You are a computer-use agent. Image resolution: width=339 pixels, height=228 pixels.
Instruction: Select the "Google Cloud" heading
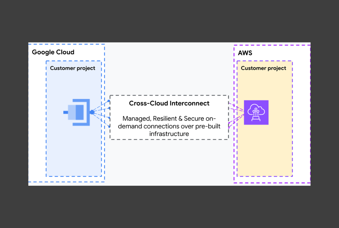(x=53, y=52)
